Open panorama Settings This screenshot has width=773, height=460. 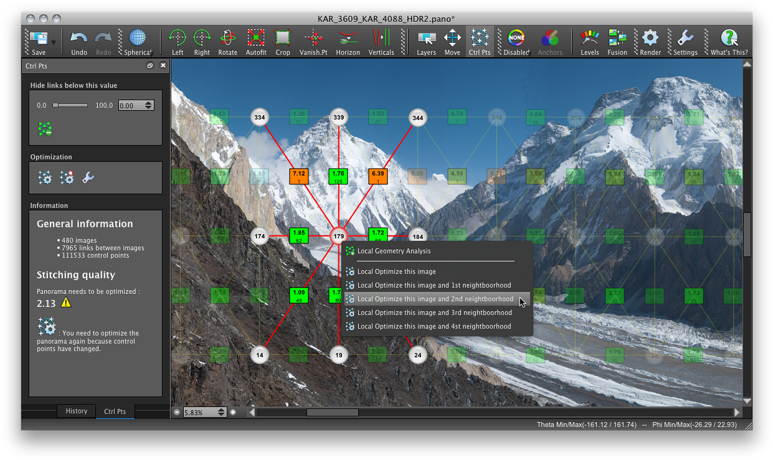coord(685,42)
